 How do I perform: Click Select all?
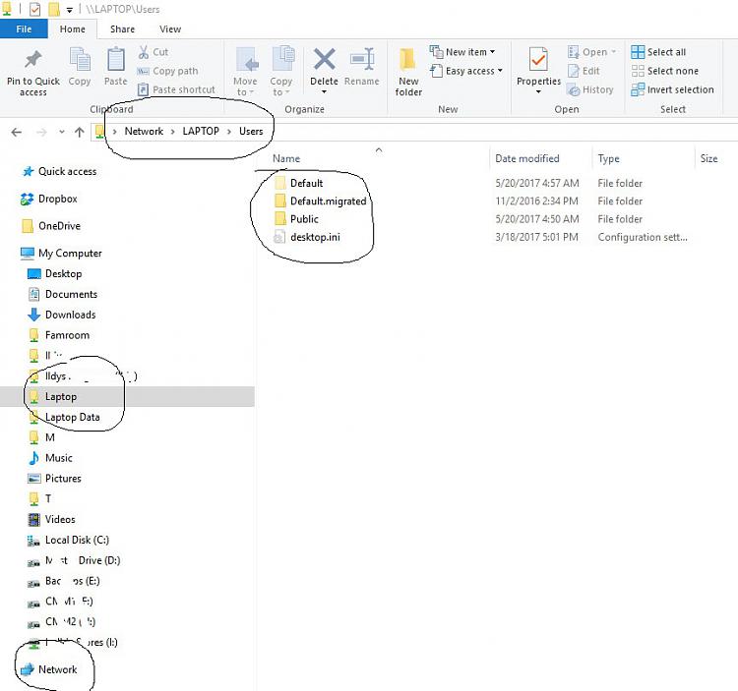(x=658, y=52)
